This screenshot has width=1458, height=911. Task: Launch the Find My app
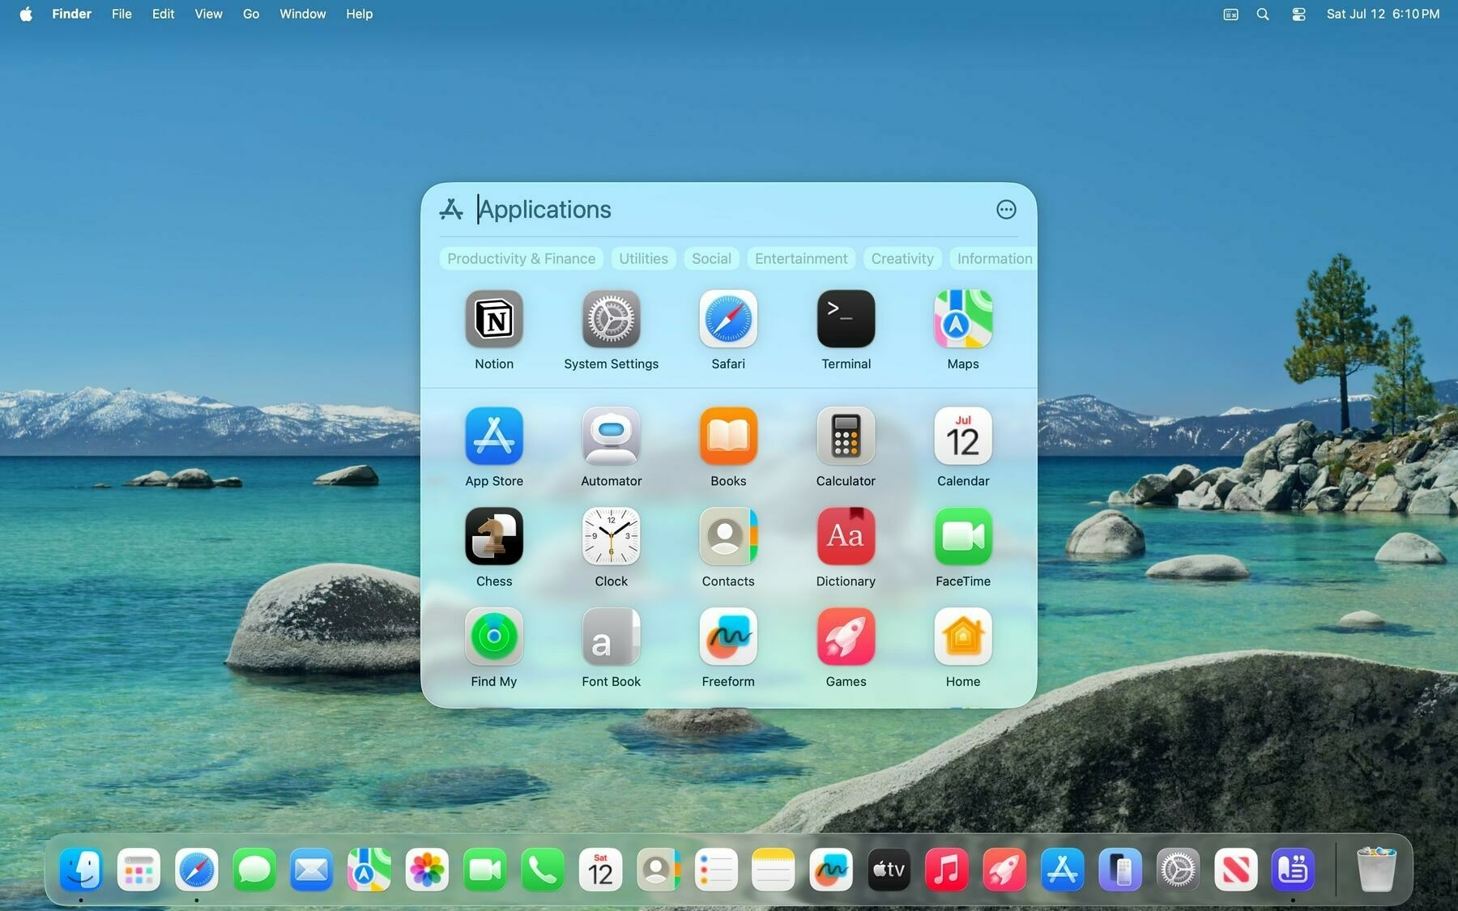tap(494, 636)
